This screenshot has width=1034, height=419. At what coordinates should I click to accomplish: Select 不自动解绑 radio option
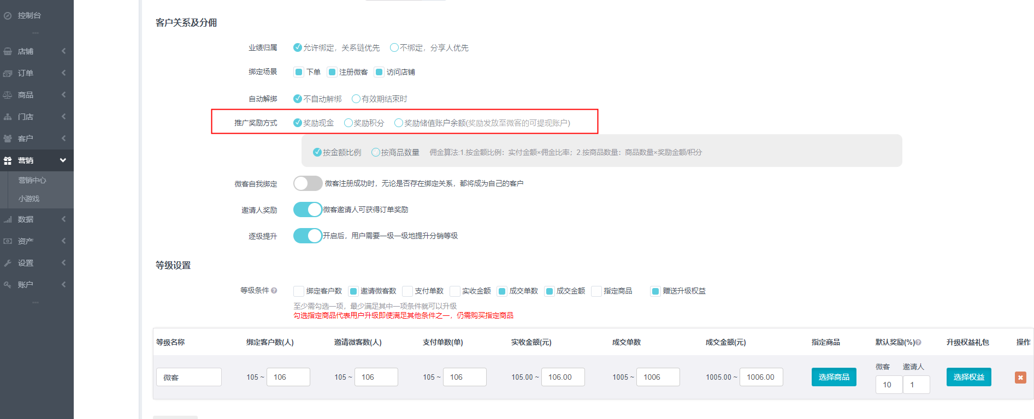[x=298, y=99]
